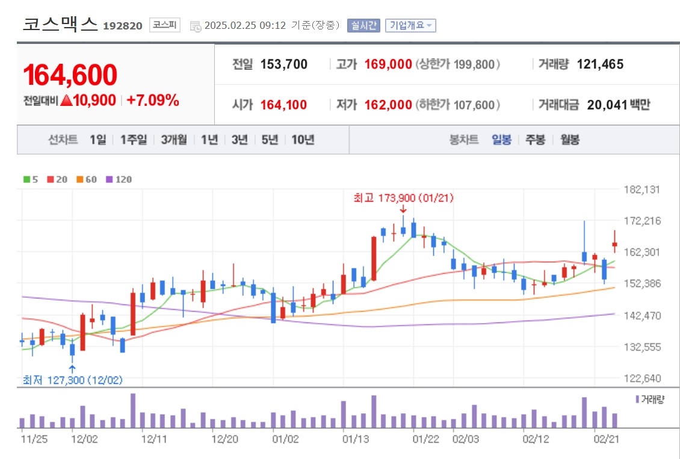680x459 pixels.
Task: Click the blue arrow at 최저 127,300 marker
Action: 72,369
